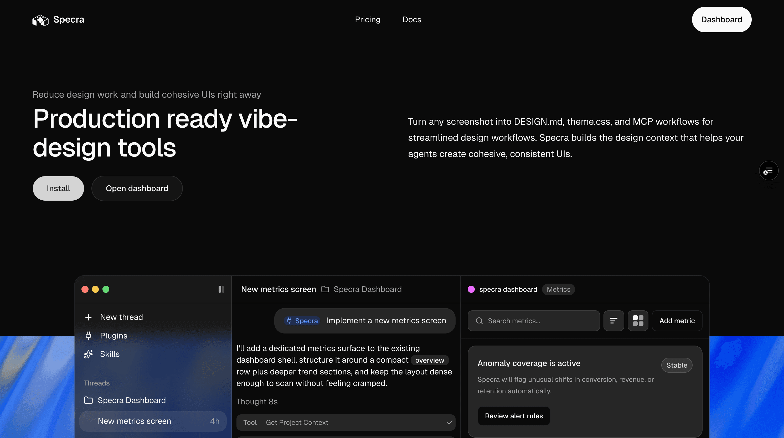The height and width of the screenshot is (438, 784).
Task: Open the Pricing page
Action: 368,19
